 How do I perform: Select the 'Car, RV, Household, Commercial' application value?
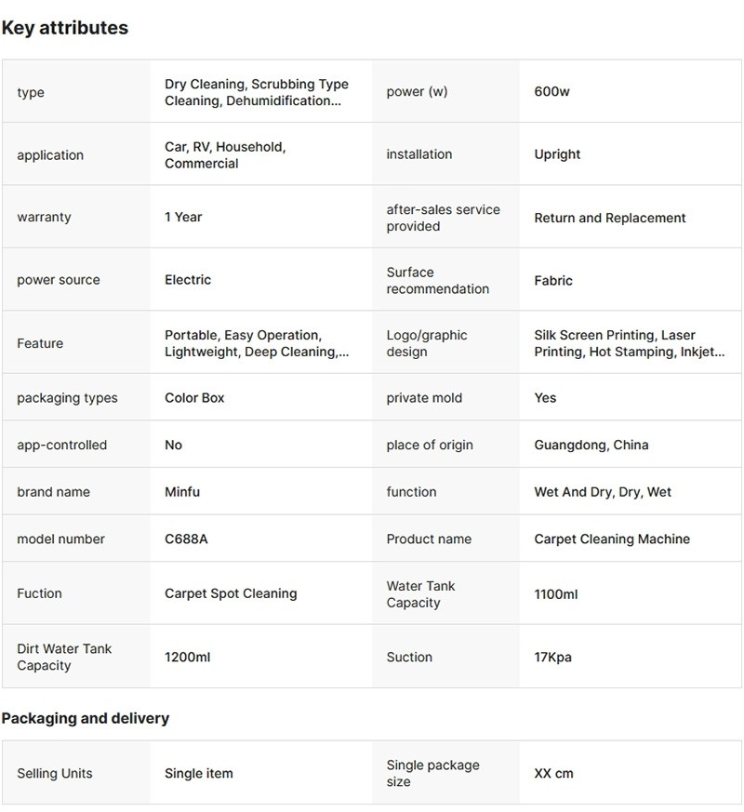tap(225, 155)
